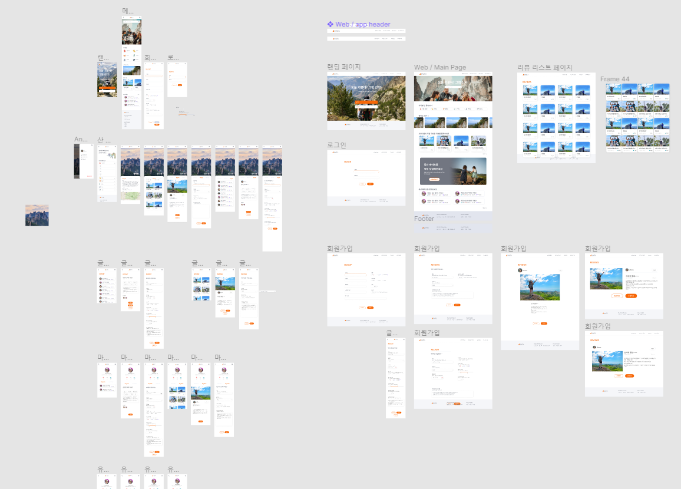Click the REVIEWS heading in 리뷰 리스트 페이지 frame
The image size is (681, 489).
click(x=527, y=82)
